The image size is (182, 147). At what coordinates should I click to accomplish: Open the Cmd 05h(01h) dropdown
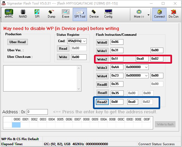[84, 41]
